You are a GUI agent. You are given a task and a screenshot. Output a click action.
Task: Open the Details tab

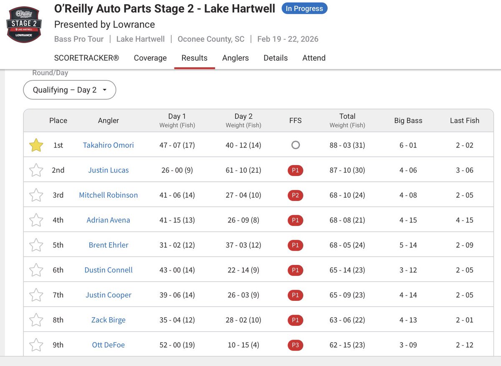pyautogui.click(x=276, y=58)
